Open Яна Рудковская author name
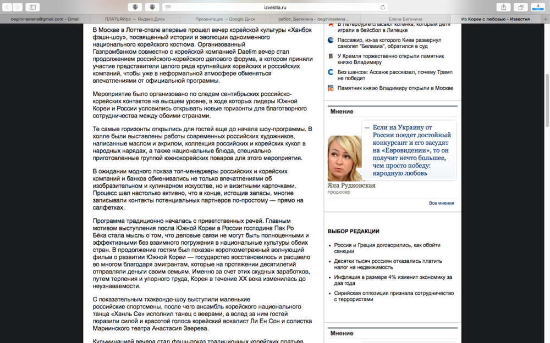 point(351,185)
